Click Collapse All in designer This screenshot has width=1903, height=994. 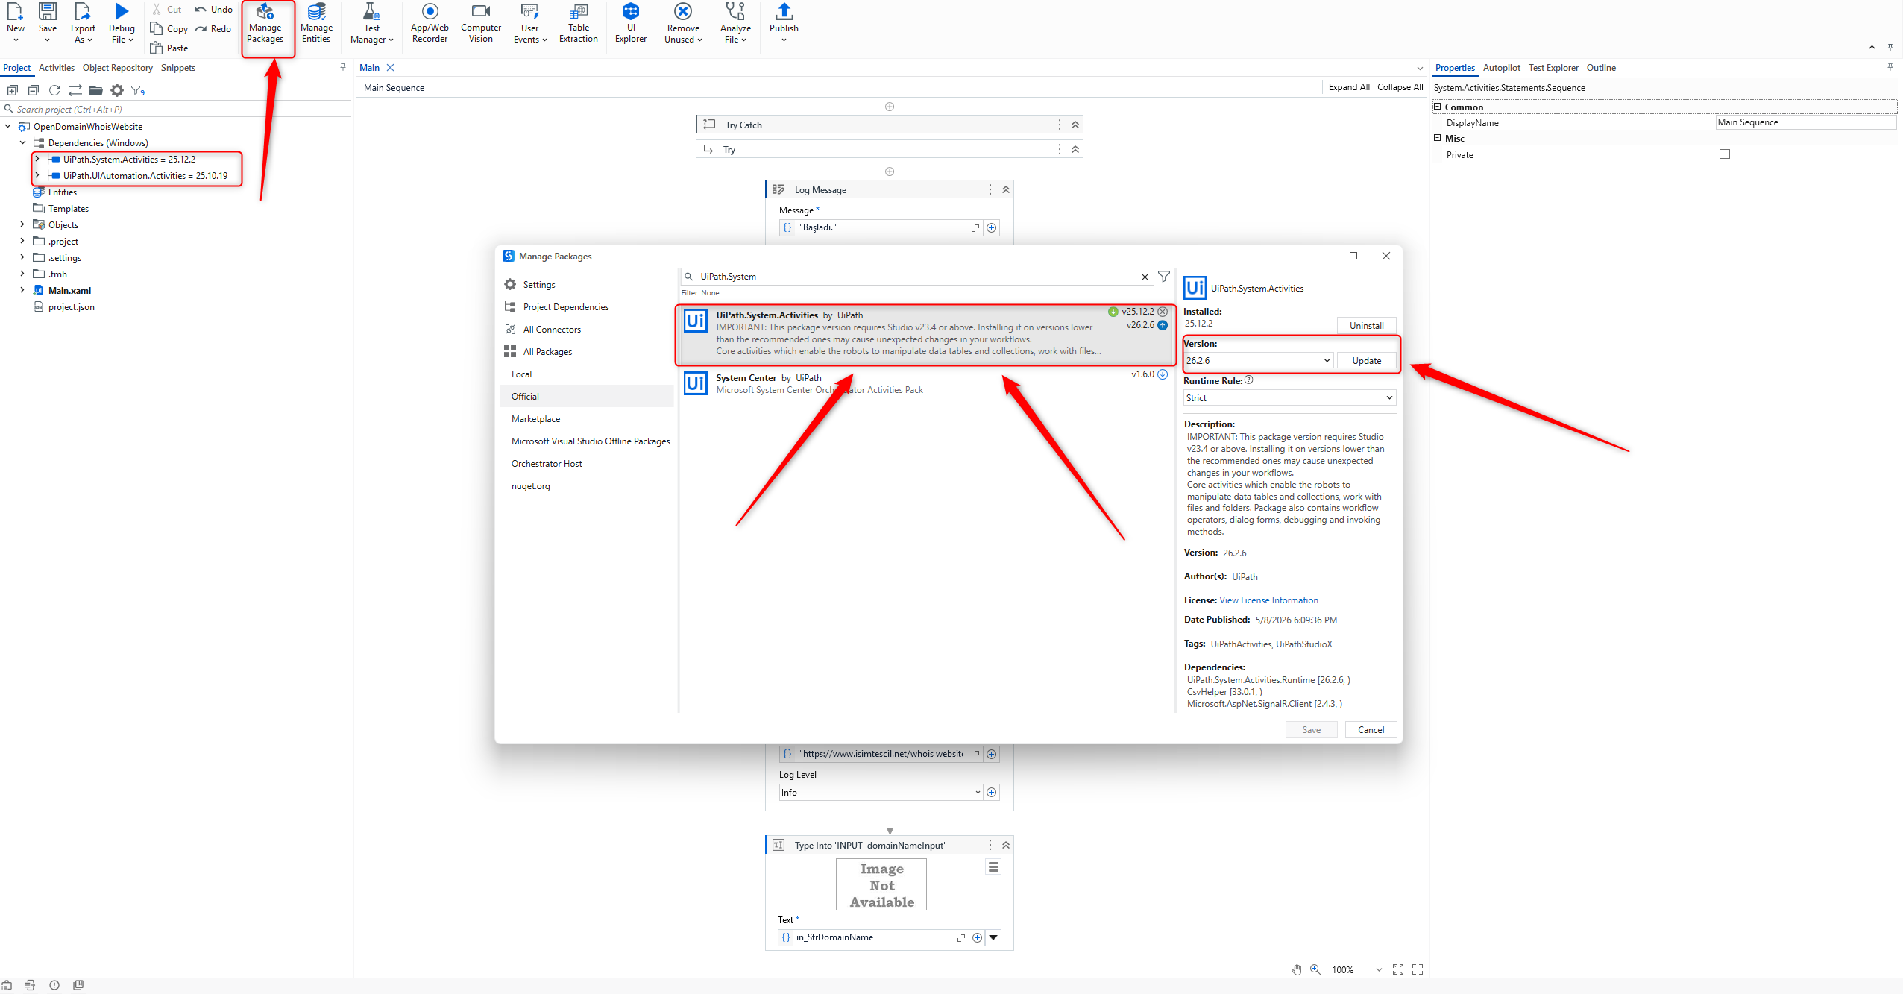pos(1400,87)
